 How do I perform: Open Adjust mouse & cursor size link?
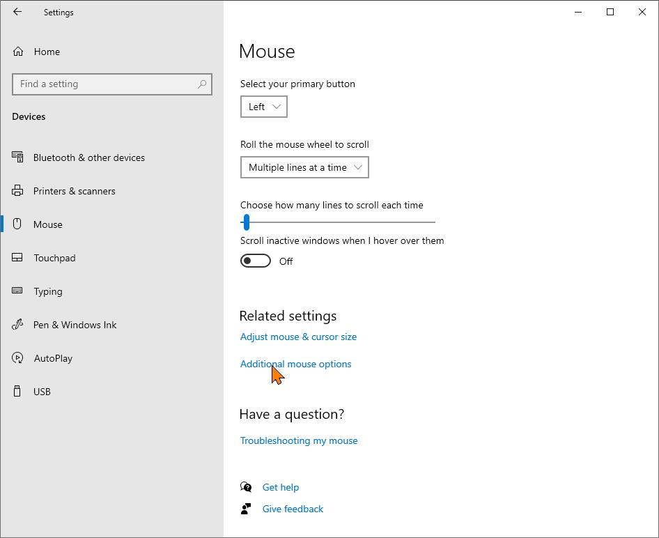tap(298, 337)
